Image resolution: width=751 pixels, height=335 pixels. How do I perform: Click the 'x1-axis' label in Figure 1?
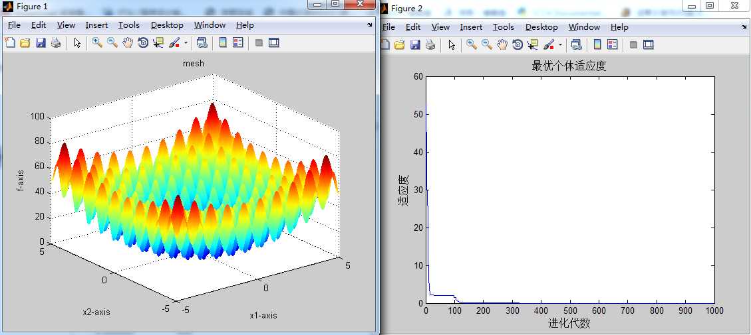[263, 315]
